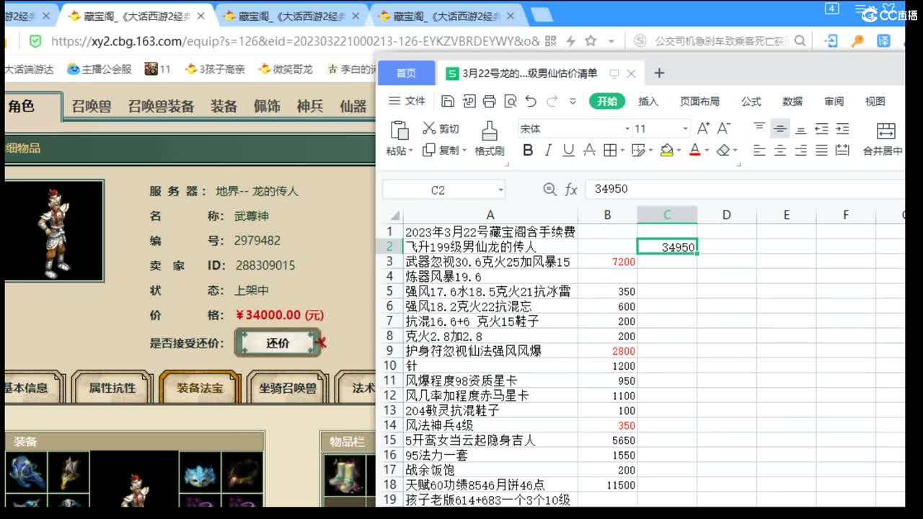923x519 pixels.
Task: Open the 属性抗性 tab on web page
Action: click(112, 387)
